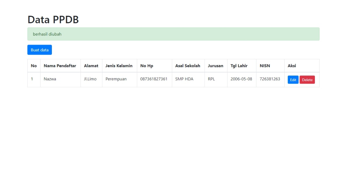Click the NISN column header
The height and width of the screenshot is (172, 347).
pos(264,66)
